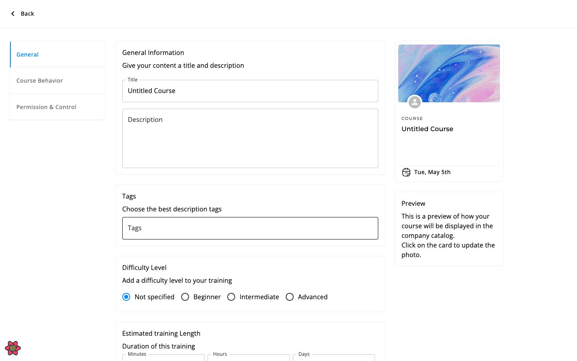577x361 pixels.
Task: Click the Days duration field
Action: 334,357
